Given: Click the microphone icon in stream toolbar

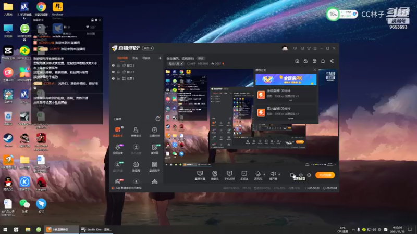Looking at the screenshot, I should click(258, 174).
